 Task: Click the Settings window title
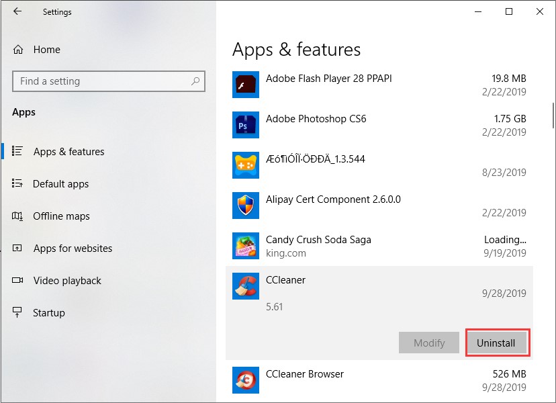pyautogui.click(x=57, y=12)
